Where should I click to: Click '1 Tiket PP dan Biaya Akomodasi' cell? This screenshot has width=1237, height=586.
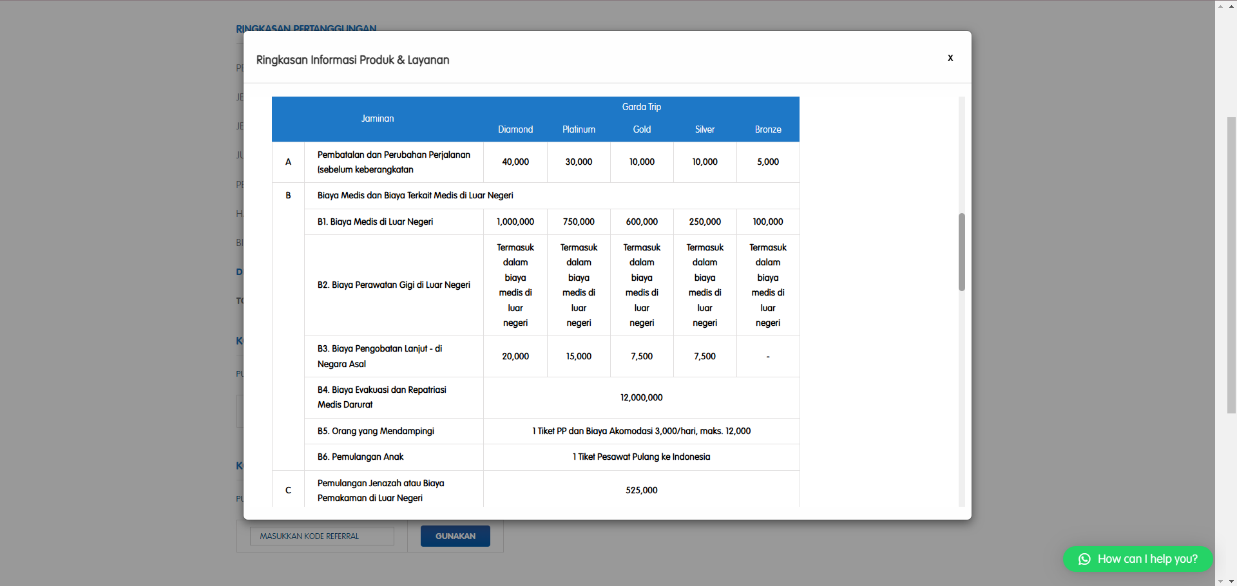point(642,431)
